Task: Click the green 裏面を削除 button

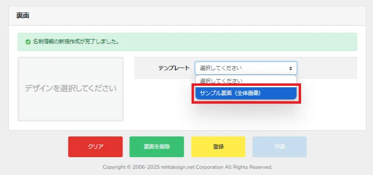Action: pos(157,147)
